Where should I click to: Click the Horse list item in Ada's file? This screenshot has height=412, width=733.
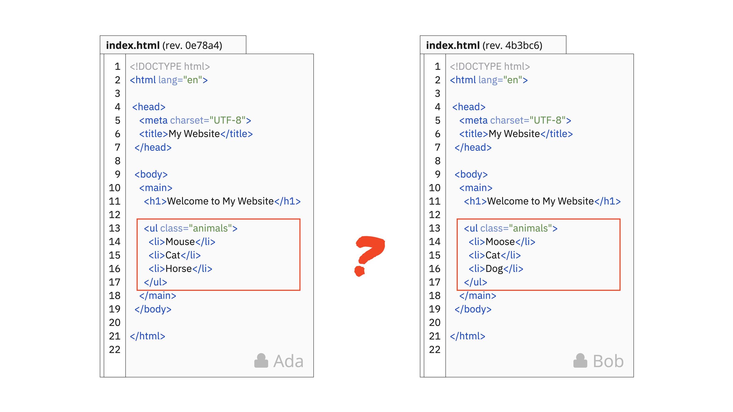click(181, 269)
